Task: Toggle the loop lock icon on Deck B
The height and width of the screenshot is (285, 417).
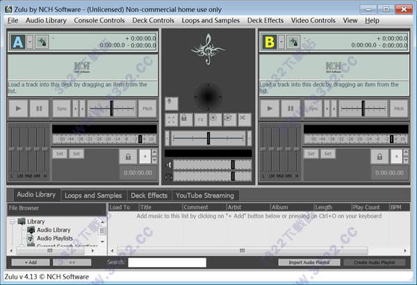Action: (379, 156)
